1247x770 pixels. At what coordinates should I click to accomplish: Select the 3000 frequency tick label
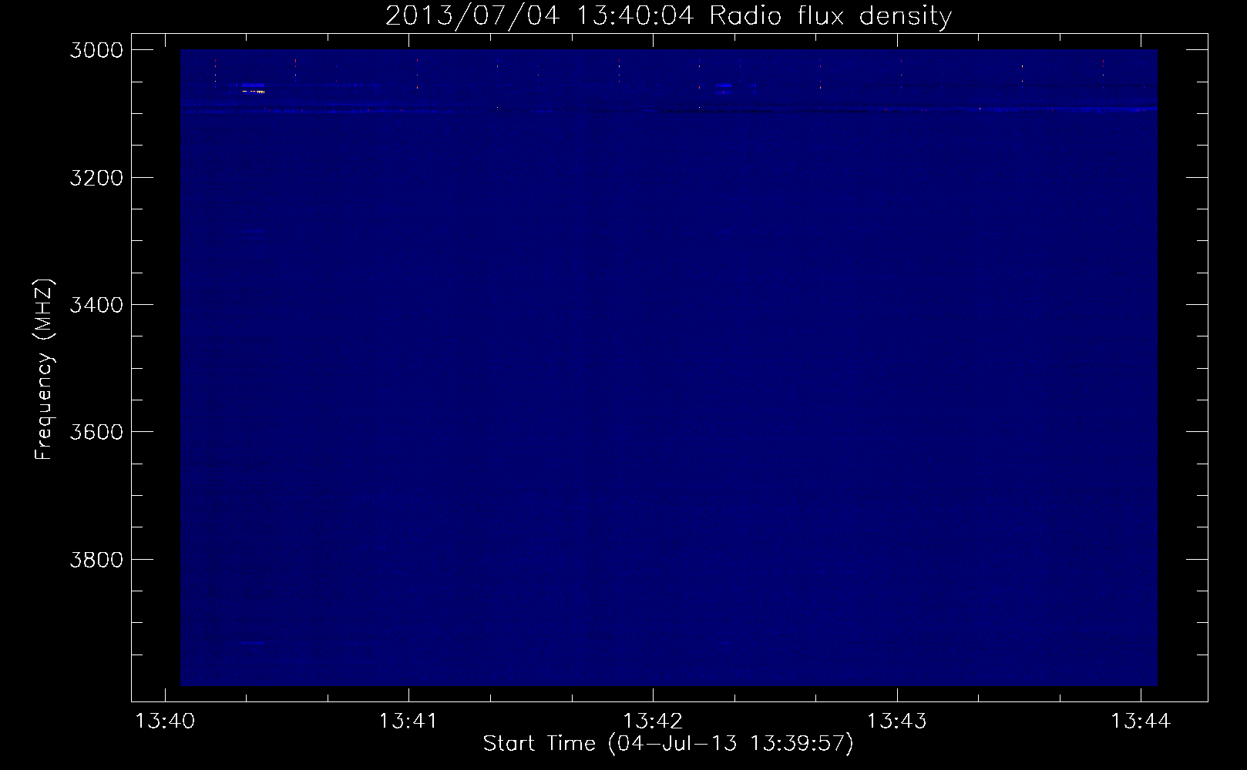pyautogui.click(x=96, y=50)
